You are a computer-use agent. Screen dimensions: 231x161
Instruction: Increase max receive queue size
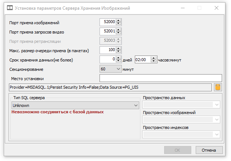[119, 48]
